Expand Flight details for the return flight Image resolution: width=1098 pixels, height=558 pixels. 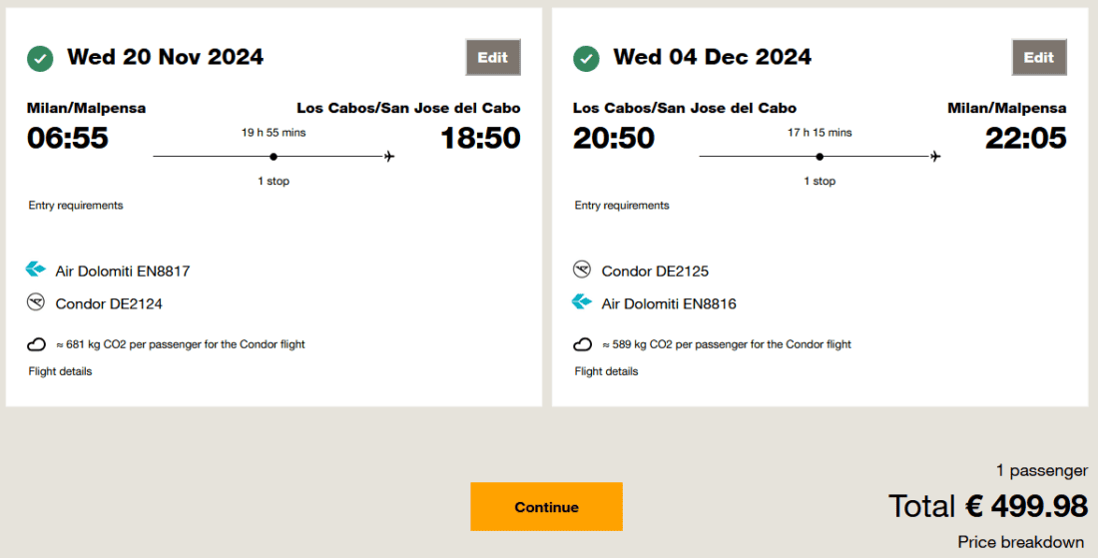coord(606,371)
